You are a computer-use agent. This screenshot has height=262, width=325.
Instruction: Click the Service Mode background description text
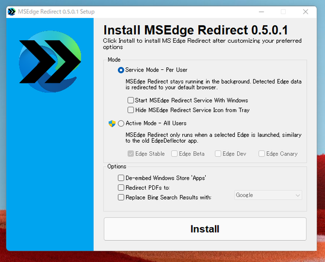tap(214, 84)
